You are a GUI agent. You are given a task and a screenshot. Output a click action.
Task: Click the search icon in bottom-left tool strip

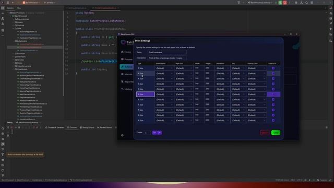(x=3, y=128)
